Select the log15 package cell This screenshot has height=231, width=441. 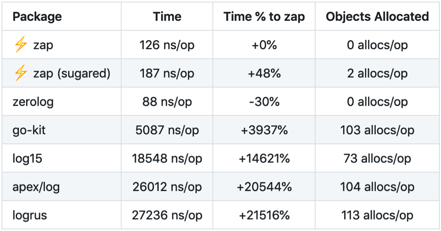coord(28,159)
